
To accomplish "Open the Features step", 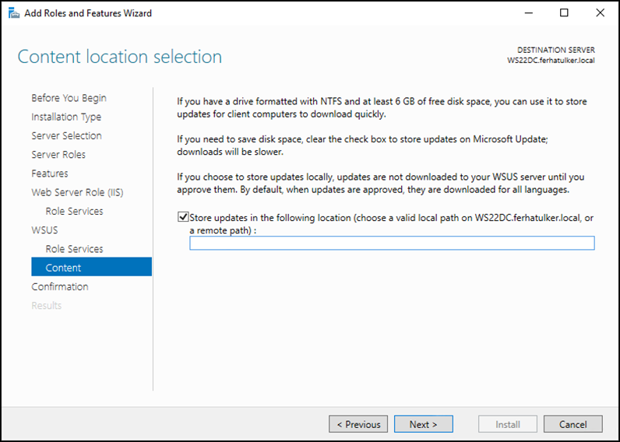I will click(49, 174).
